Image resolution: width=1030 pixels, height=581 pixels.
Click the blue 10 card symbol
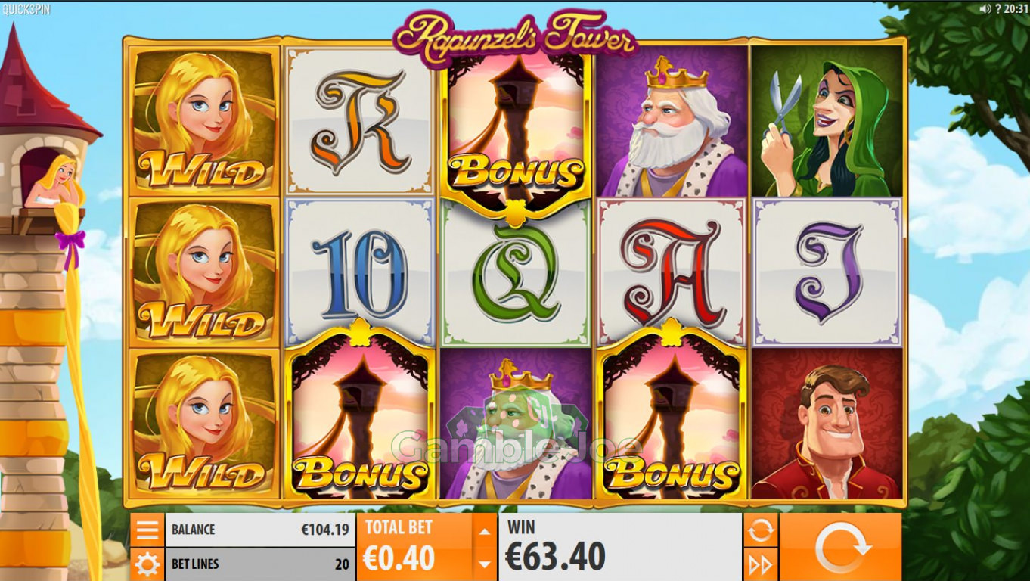point(360,272)
